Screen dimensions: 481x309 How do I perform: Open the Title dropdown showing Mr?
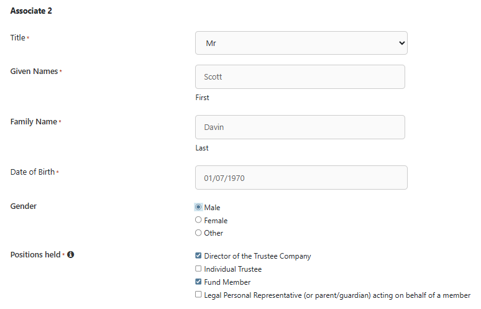click(x=301, y=43)
